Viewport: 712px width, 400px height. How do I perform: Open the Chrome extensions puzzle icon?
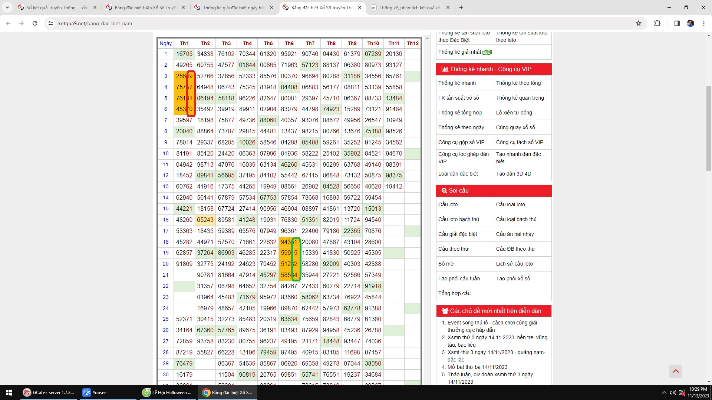tap(657, 23)
